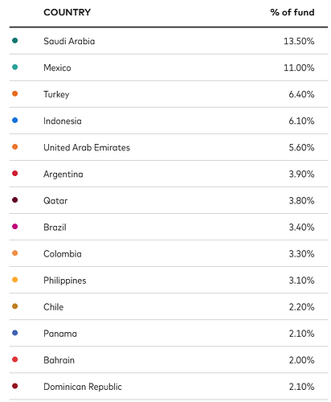
Task: Select the orange dot next to Turkey
Action: pyautogui.click(x=15, y=93)
